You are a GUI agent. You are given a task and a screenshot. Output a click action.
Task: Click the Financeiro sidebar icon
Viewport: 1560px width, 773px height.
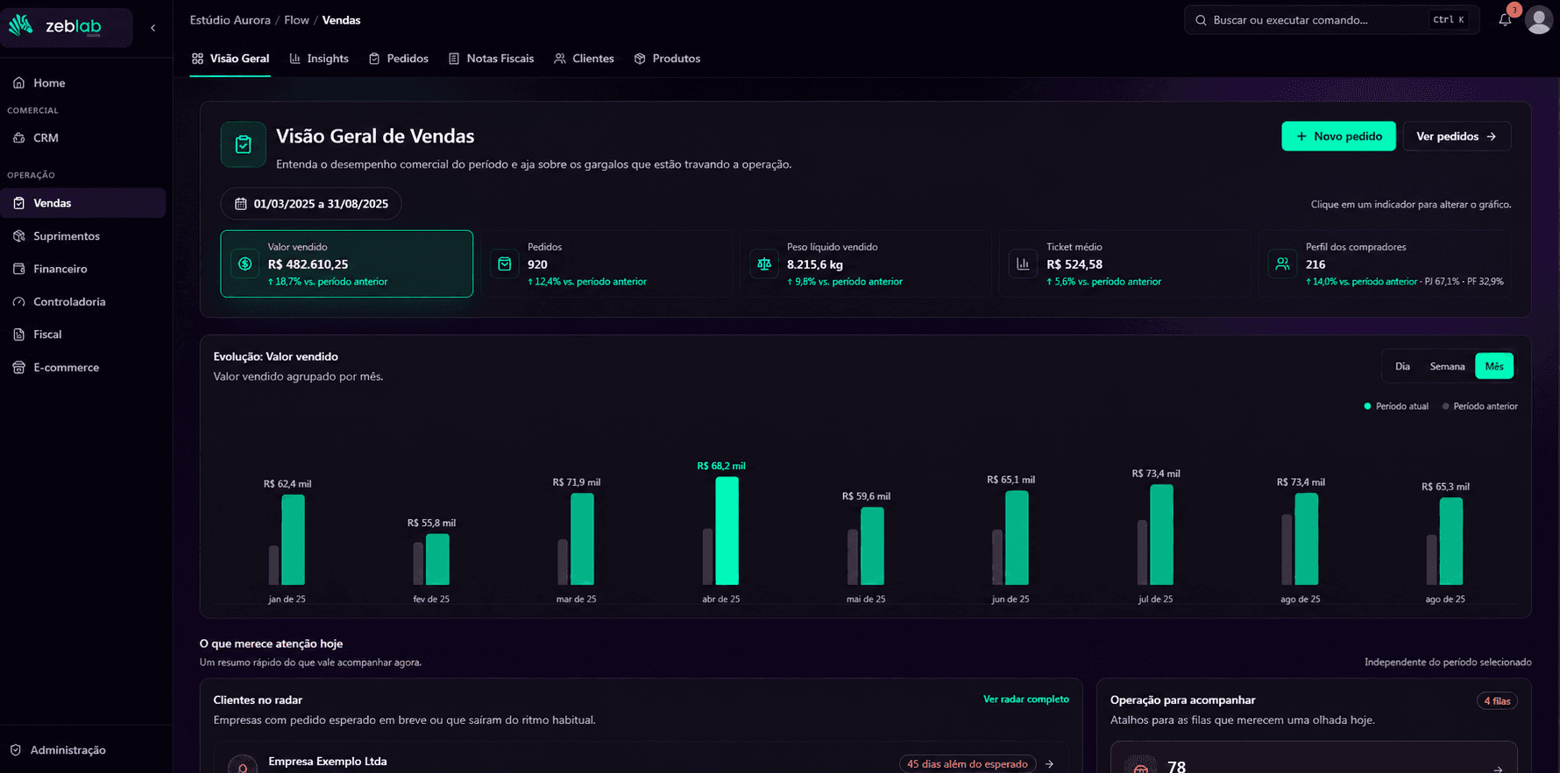18,269
